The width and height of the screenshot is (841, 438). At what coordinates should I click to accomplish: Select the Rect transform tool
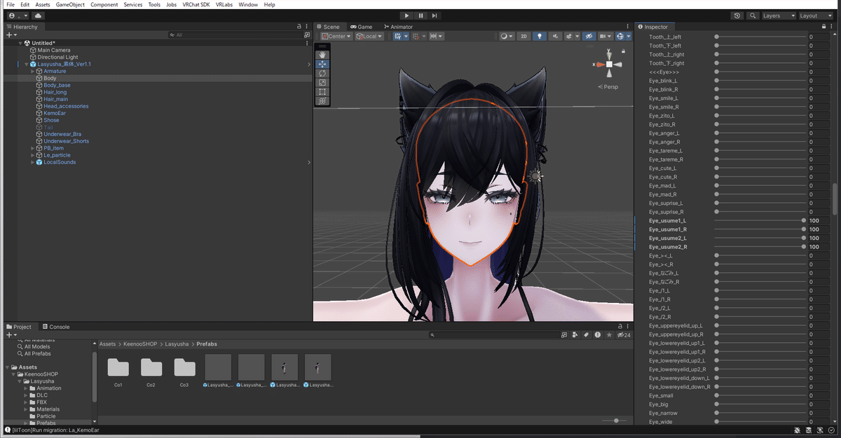tap(323, 91)
